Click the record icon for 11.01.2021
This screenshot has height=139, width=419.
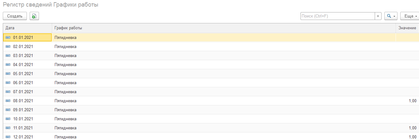tap(8, 128)
